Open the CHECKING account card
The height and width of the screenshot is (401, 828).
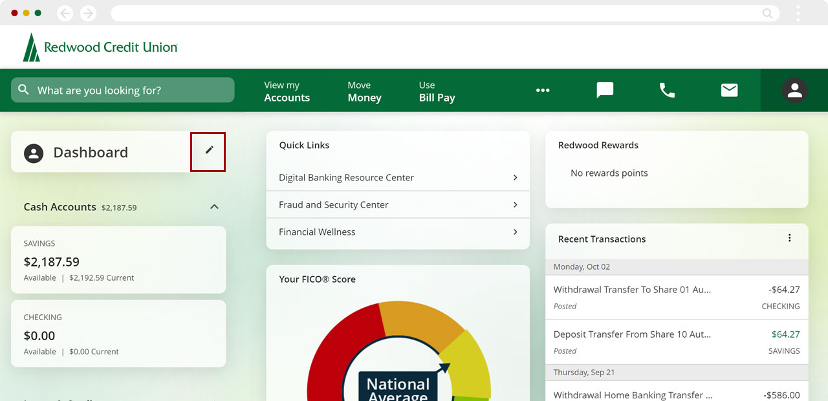(x=118, y=333)
